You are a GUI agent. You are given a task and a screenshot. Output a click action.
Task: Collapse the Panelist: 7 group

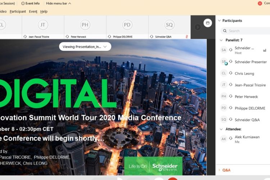tap(221, 40)
